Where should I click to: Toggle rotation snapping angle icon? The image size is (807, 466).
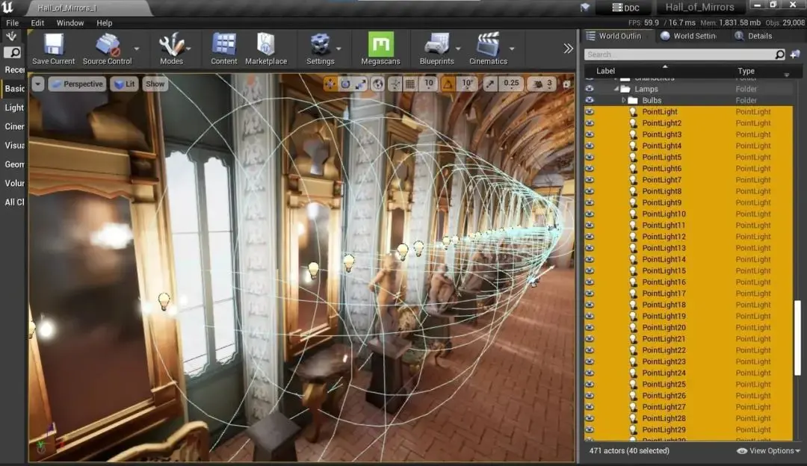pos(448,84)
